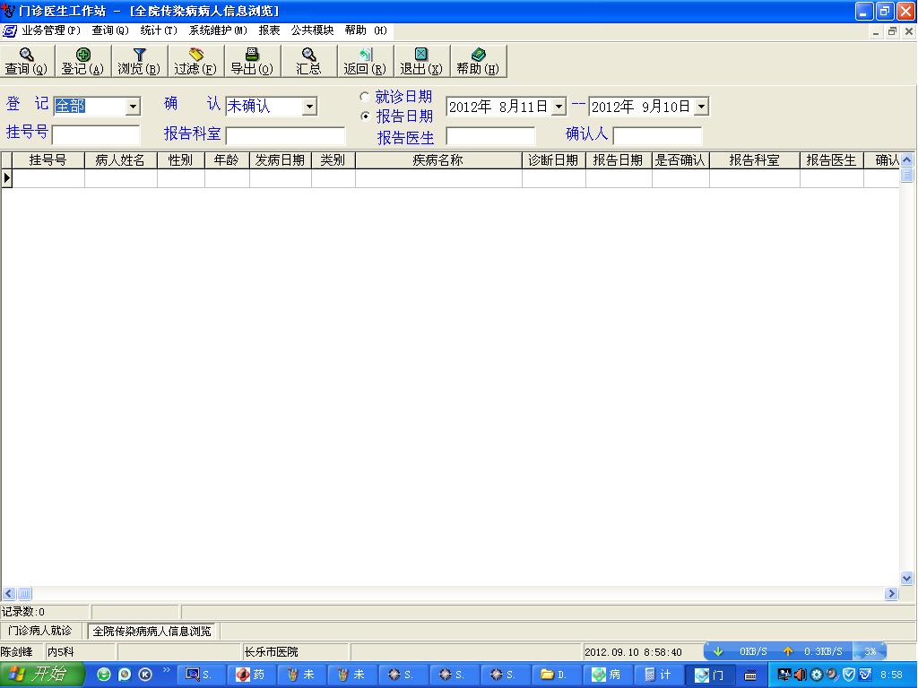
Task: Click the 汇总 summary toolbar icon
Action: (x=308, y=62)
